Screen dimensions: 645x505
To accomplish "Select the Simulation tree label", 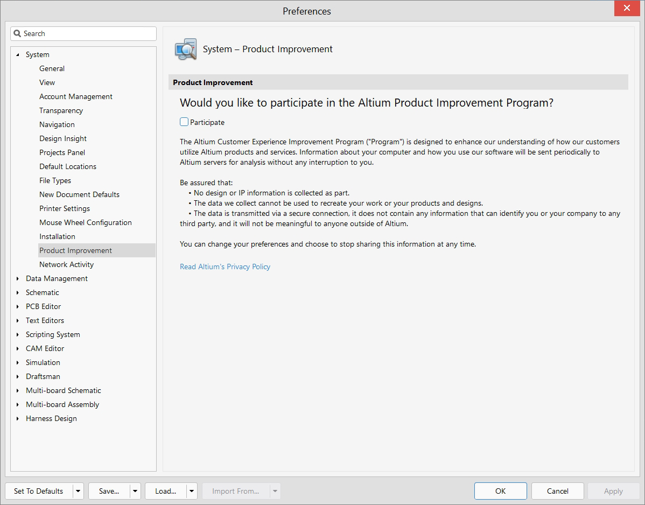I will click(43, 362).
